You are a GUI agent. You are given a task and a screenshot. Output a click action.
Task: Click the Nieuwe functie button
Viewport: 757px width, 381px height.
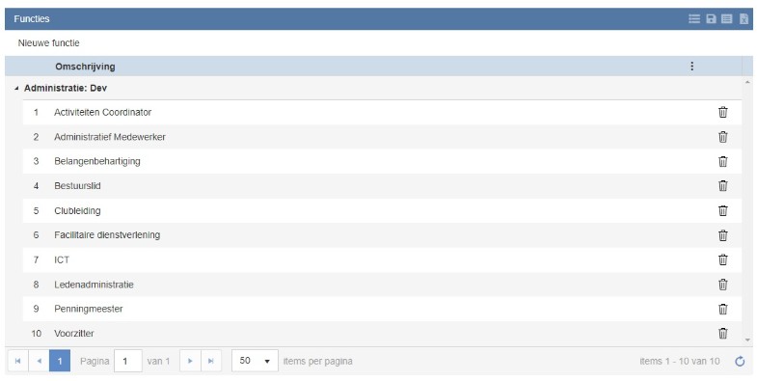[49, 43]
